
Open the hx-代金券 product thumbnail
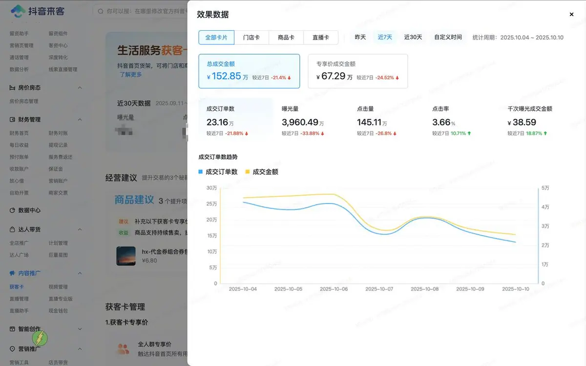126,256
